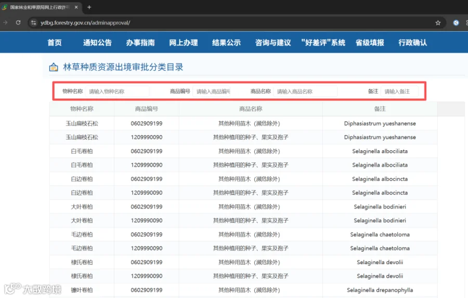Select 白边卷柏 row with code 1209990090
468x298 pixels.
tap(243, 192)
